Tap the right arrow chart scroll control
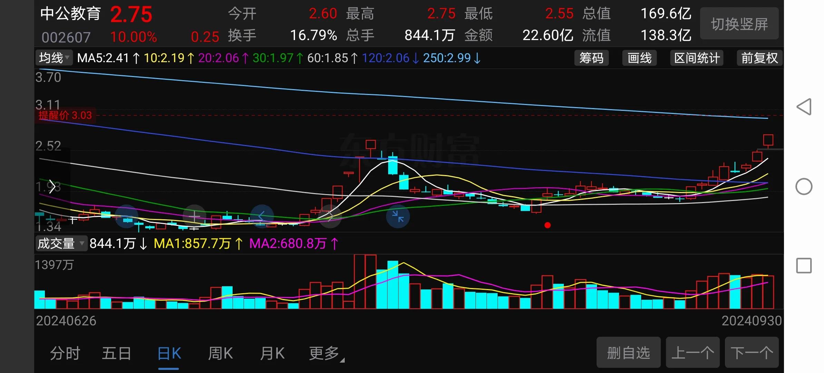Viewport: 824px width, 373px height. [330, 217]
